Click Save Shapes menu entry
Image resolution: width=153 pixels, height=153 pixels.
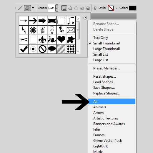112,88
